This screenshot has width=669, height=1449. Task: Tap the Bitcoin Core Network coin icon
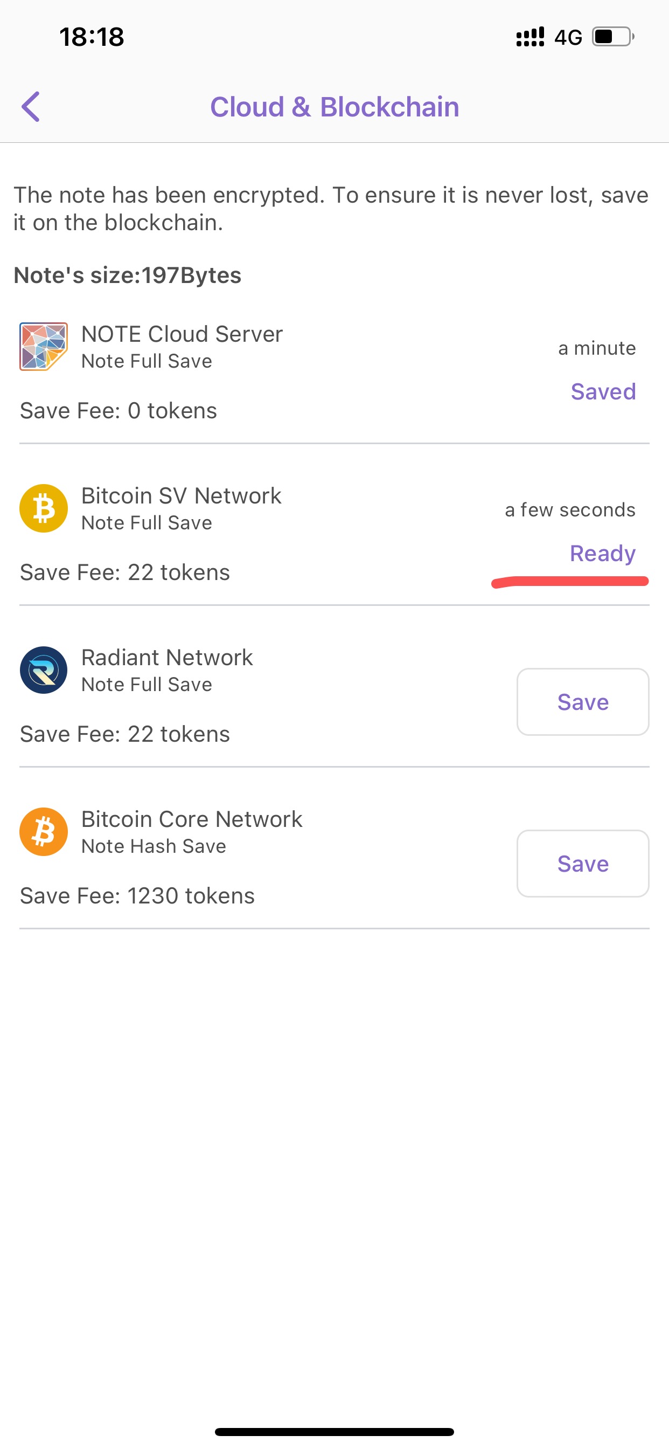(x=44, y=832)
